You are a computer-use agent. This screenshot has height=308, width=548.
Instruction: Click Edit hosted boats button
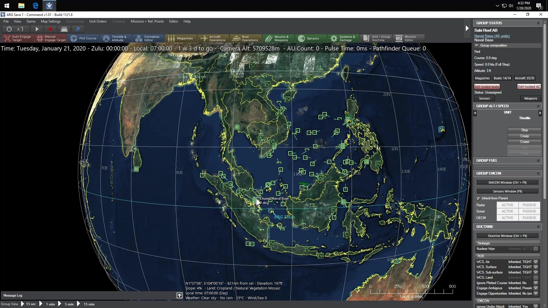pos(487,87)
